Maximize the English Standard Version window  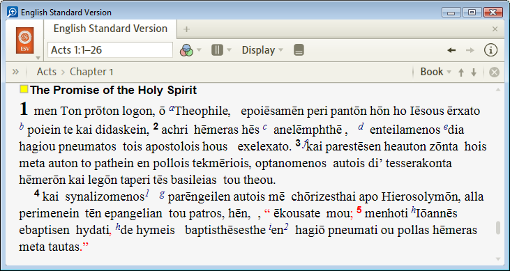coord(472,13)
